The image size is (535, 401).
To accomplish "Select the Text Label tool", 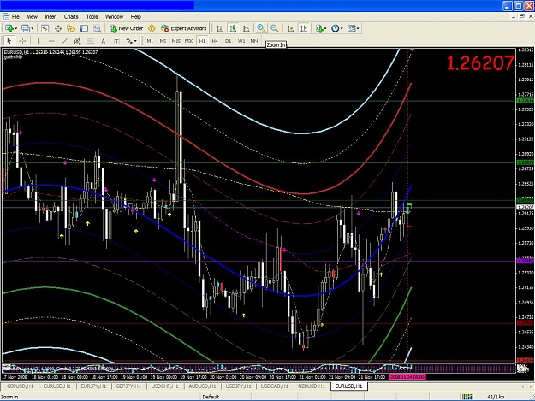I will (116, 41).
